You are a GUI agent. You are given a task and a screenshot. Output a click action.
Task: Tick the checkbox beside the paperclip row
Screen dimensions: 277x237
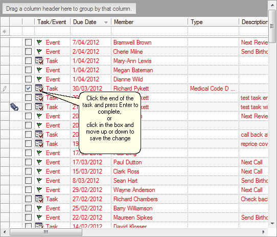(28, 107)
